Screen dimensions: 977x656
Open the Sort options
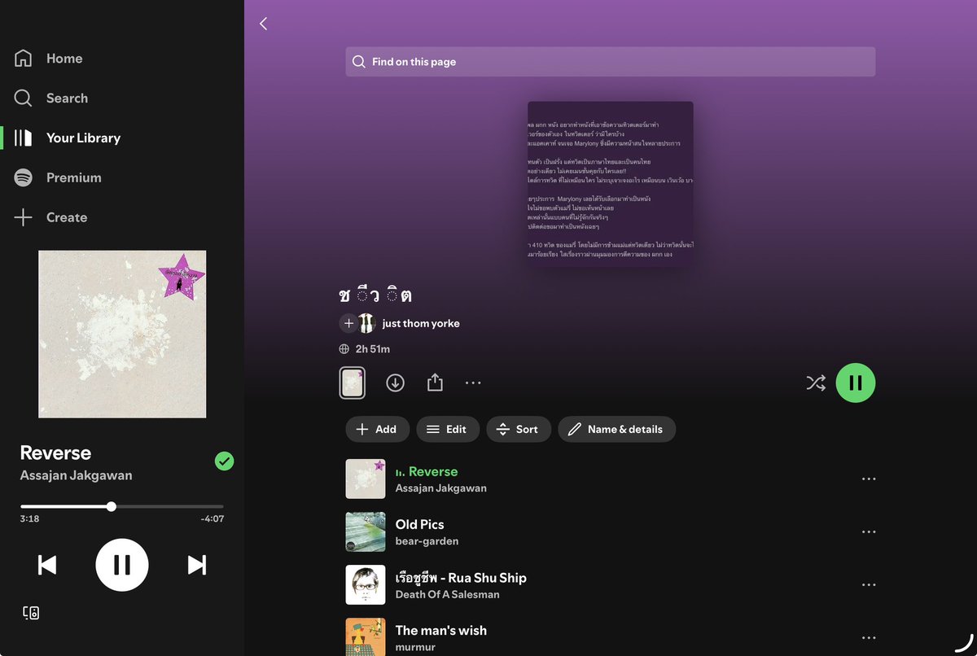pyautogui.click(x=519, y=429)
